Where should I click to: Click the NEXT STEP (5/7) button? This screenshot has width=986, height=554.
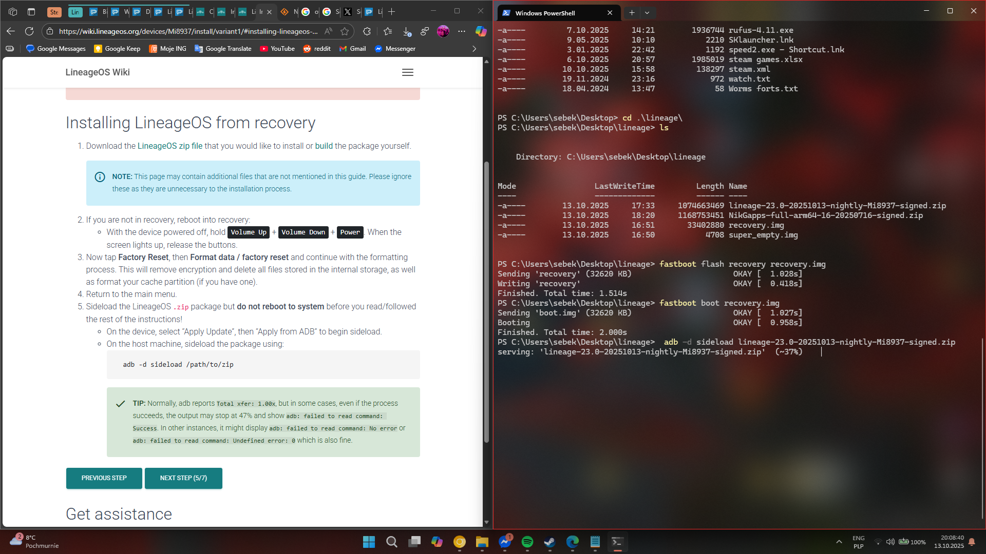183,478
